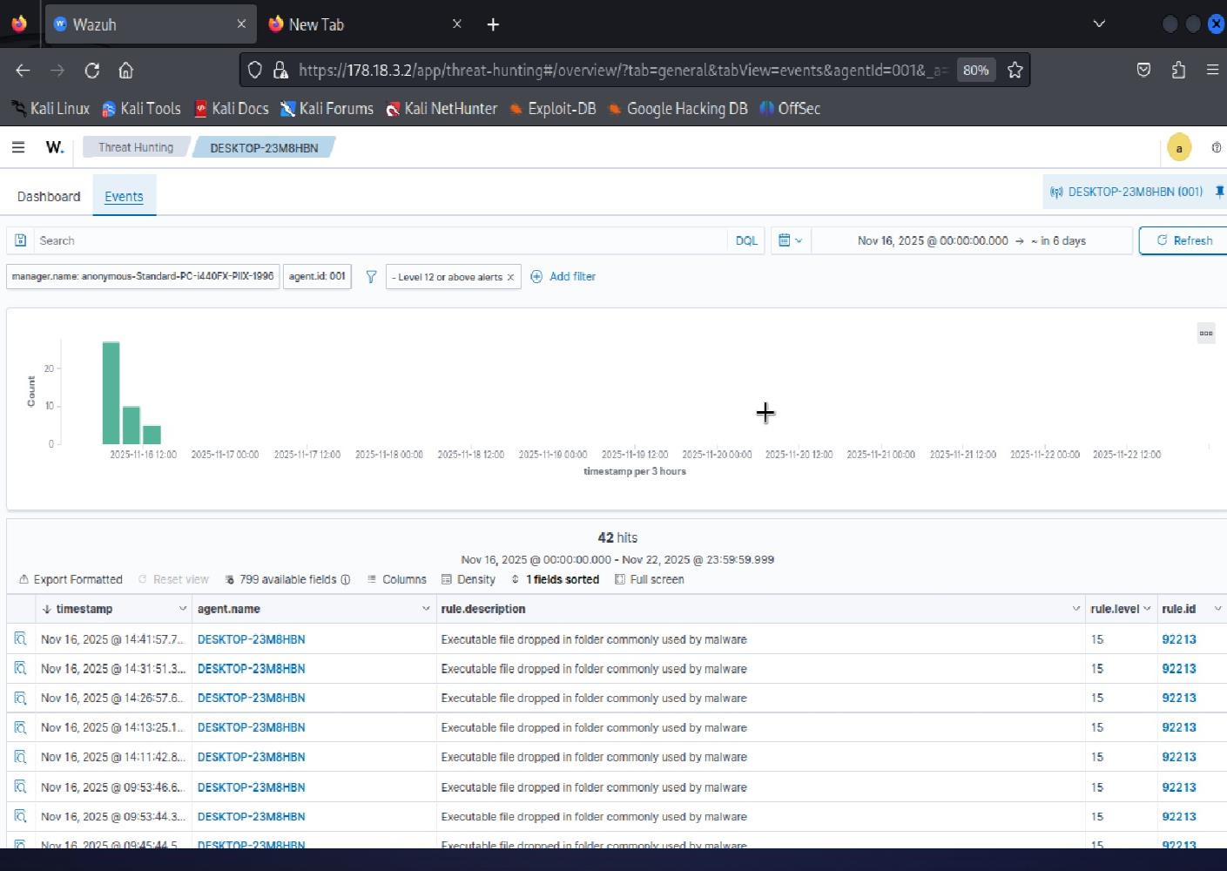
Task: Expand the rule.level column header menu
Action: 1147,609
